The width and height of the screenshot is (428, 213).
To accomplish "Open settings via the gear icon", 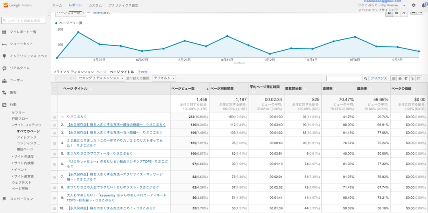I will 413,5.
